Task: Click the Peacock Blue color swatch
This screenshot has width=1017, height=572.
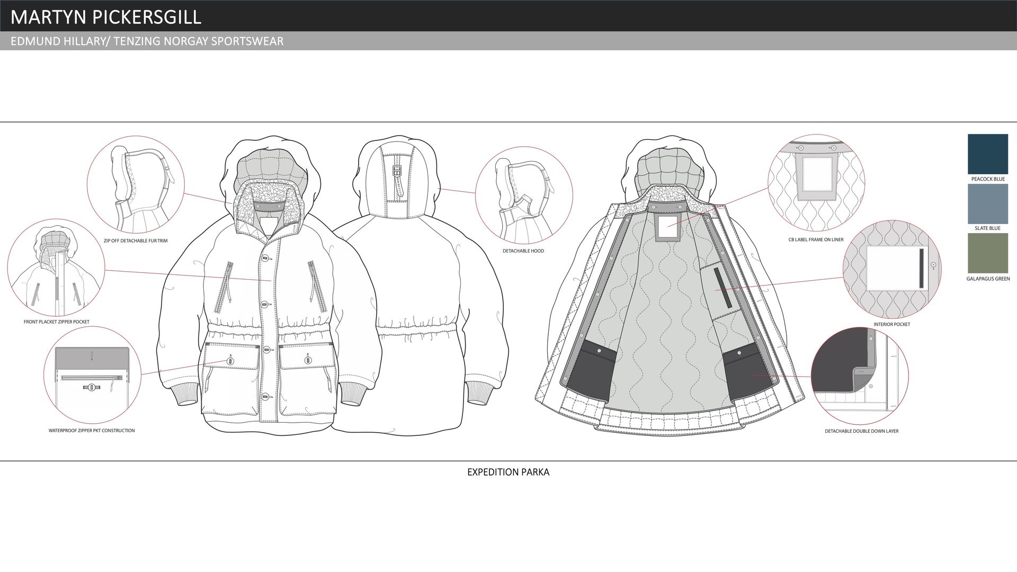Action: coord(987,154)
